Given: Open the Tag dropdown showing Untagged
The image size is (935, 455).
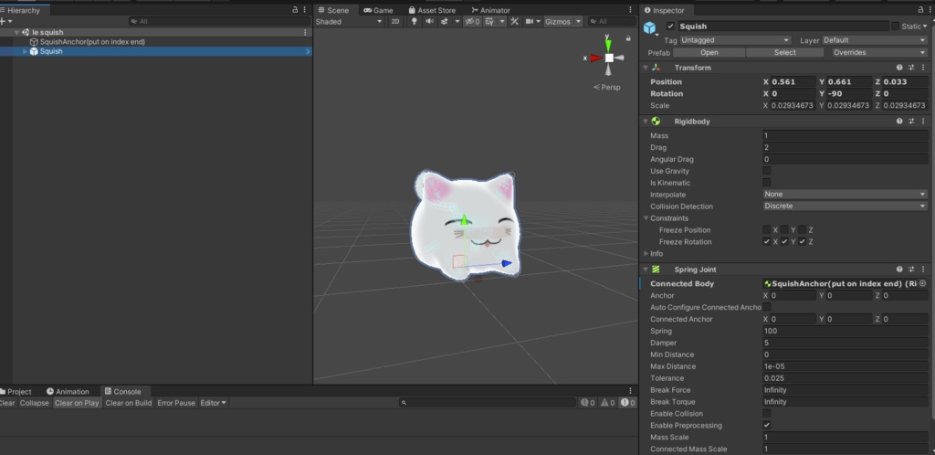Looking at the screenshot, I should [735, 40].
